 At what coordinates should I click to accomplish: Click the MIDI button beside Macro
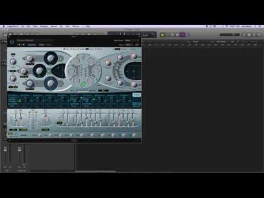[x=16, y=134]
